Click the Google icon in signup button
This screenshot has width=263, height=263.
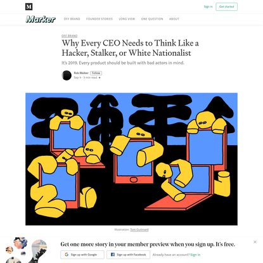pyautogui.click(x=67, y=255)
